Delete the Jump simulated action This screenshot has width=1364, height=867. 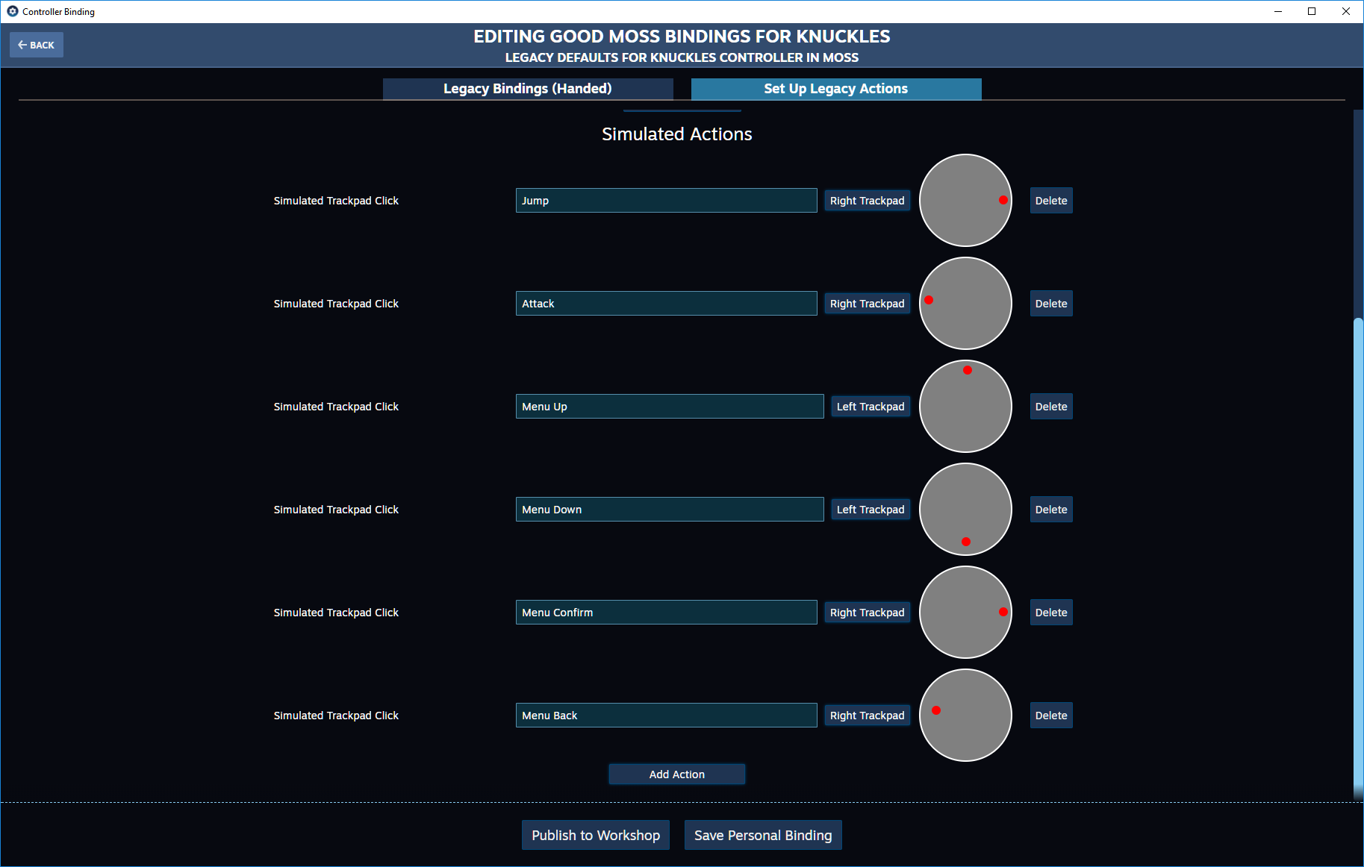pyautogui.click(x=1051, y=201)
